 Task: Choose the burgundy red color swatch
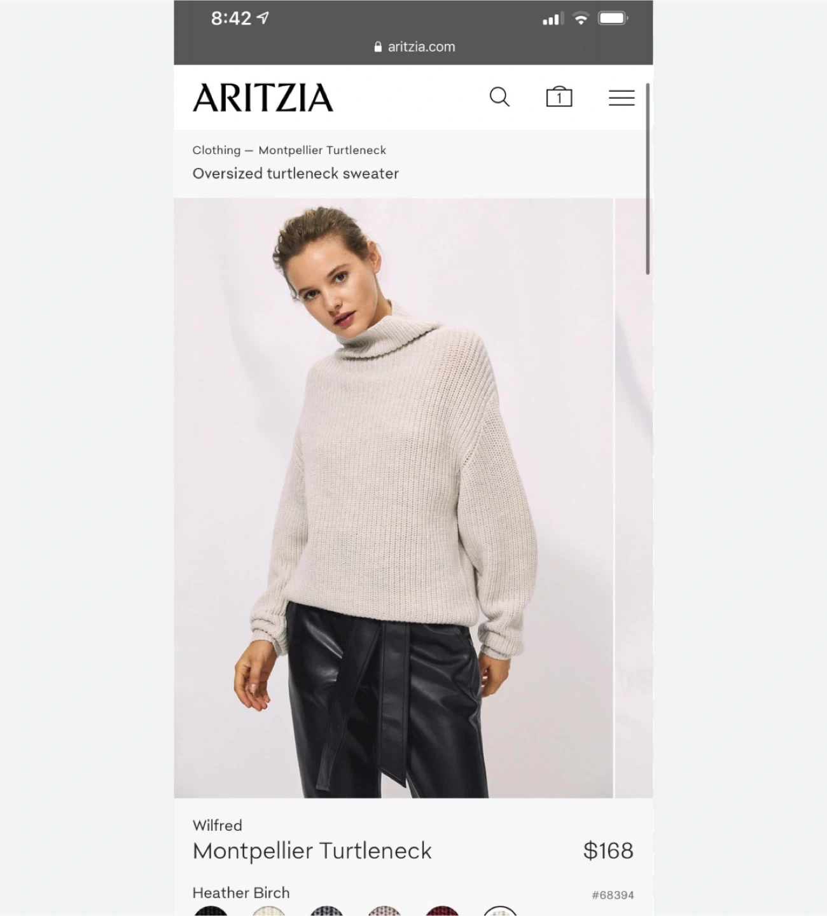coord(442,910)
